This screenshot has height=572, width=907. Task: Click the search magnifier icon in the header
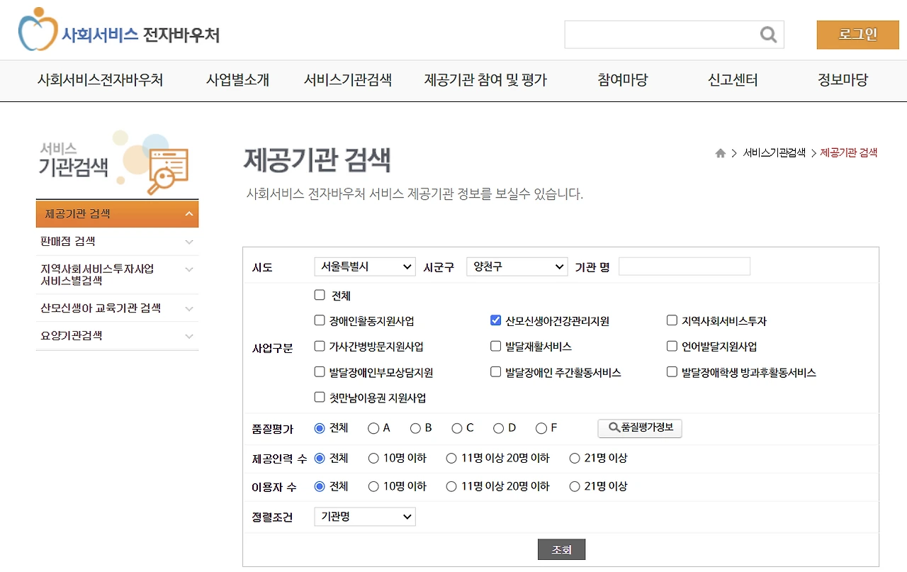768,34
